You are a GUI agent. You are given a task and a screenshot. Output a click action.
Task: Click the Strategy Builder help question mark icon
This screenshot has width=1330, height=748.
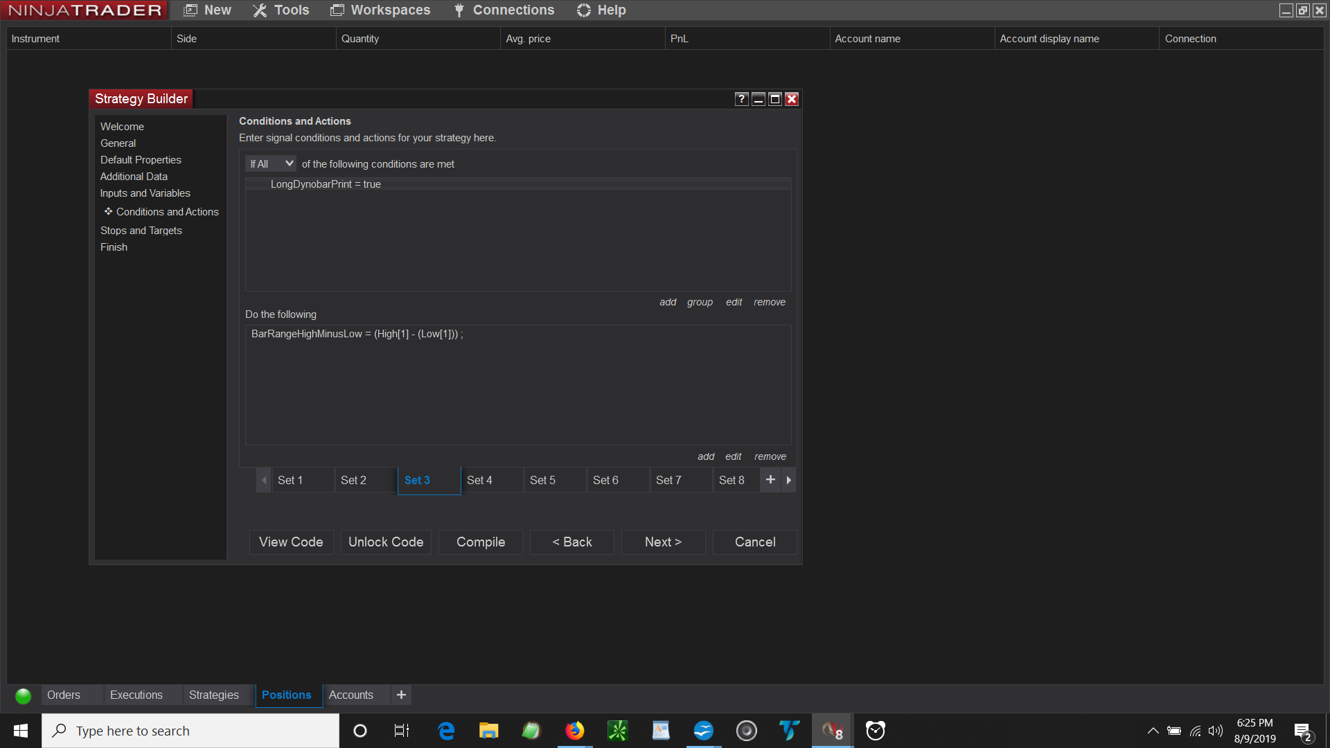click(x=741, y=99)
